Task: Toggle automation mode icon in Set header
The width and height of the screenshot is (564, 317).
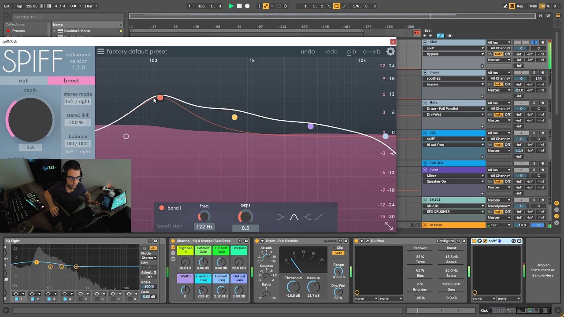Action: pyautogui.click(x=440, y=36)
